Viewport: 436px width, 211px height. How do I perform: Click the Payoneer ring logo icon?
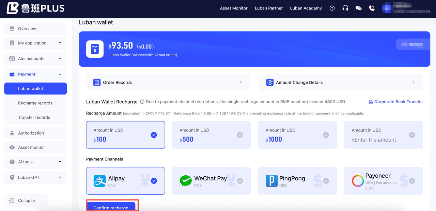[x=358, y=181]
